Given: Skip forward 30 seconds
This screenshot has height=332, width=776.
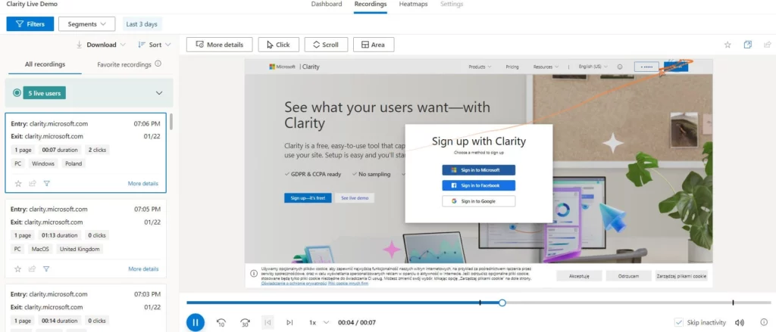Looking at the screenshot, I should (244, 322).
